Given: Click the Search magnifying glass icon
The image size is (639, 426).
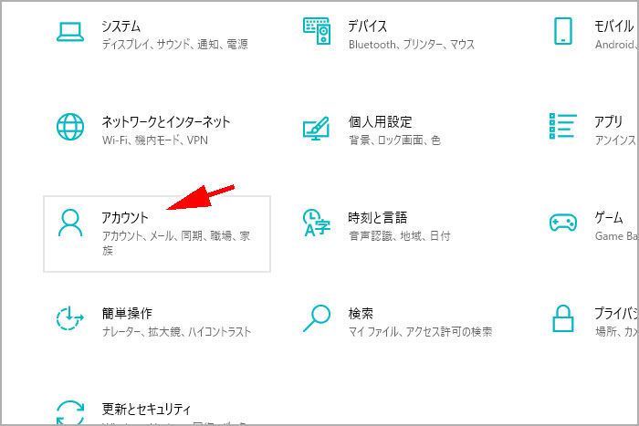Looking at the screenshot, I should pos(316,319).
